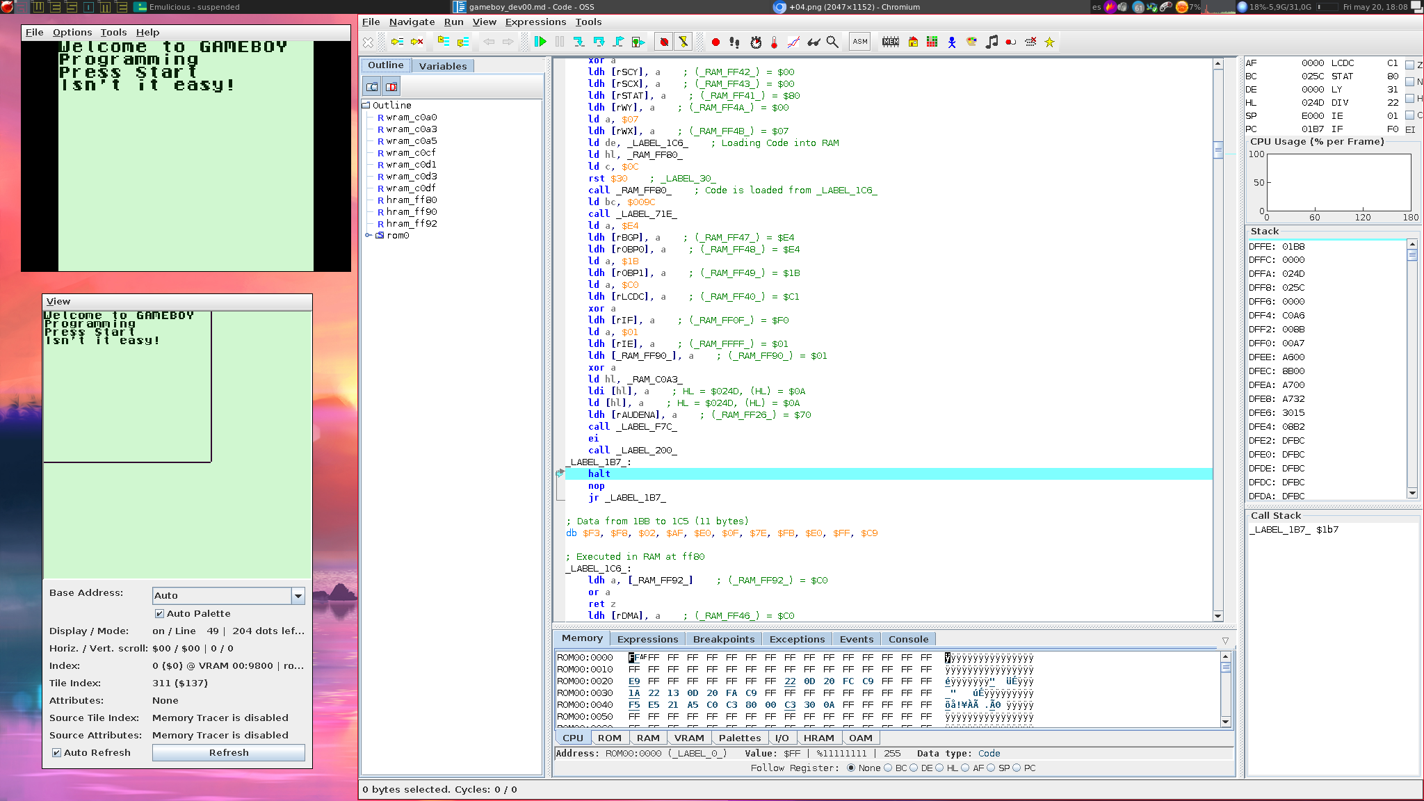Screen dimensions: 1424x801
Task: Click the green Resume execution icon
Action: pyautogui.click(x=540, y=42)
